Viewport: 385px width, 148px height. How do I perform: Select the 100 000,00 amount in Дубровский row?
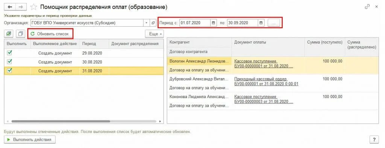click(x=332, y=79)
